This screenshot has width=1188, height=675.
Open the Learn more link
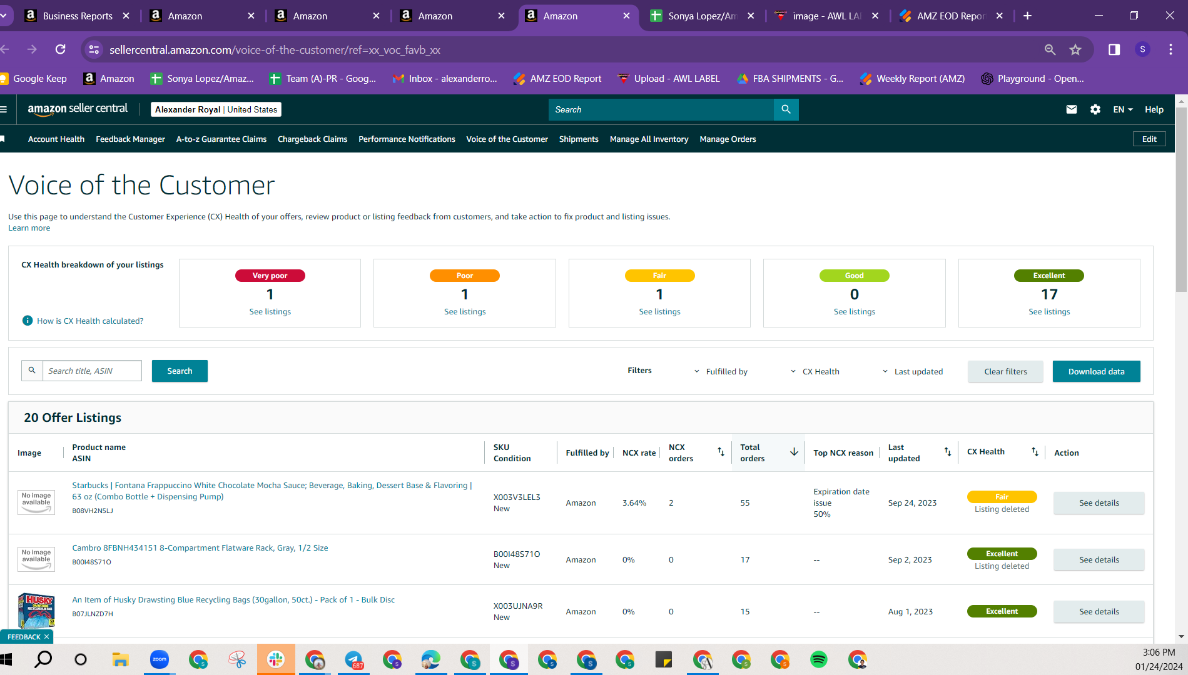(x=29, y=227)
